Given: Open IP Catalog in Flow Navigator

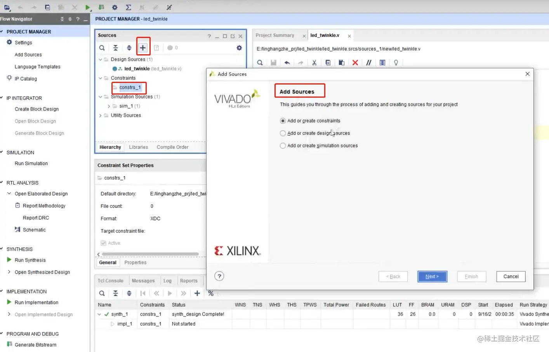Looking at the screenshot, I should pyautogui.click(x=26, y=79).
